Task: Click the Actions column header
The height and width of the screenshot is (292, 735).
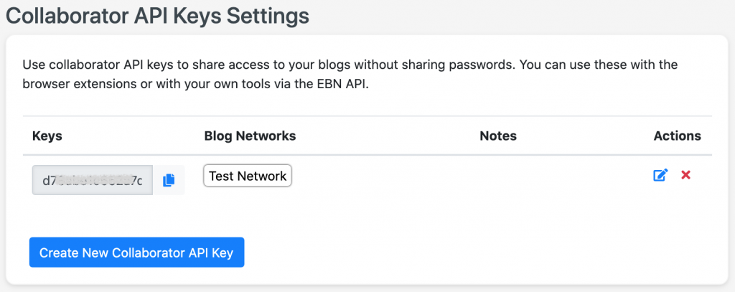Action: pyautogui.click(x=678, y=136)
